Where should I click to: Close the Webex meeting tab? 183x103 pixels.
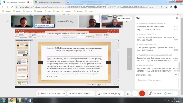tap(31, 2)
